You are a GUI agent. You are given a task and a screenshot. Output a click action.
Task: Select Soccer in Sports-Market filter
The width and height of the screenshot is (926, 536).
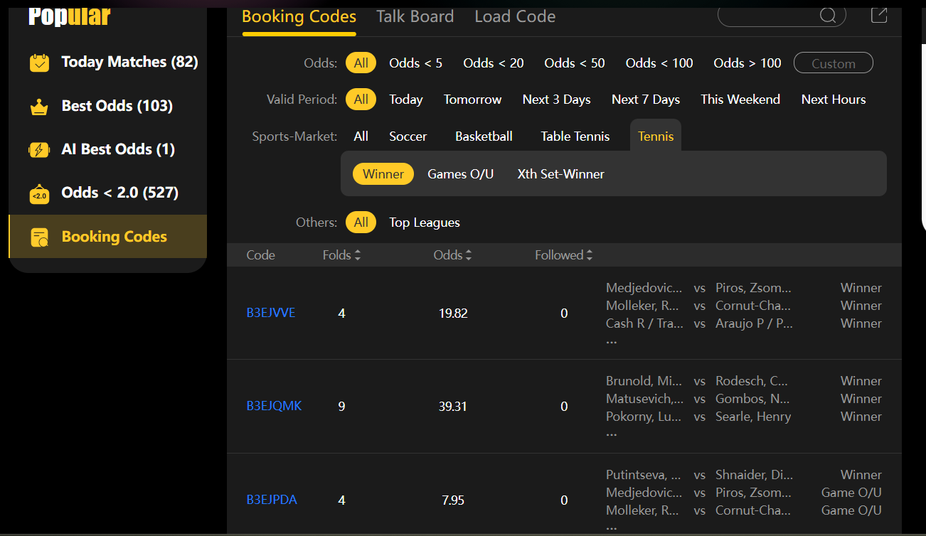(x=408, y=136)
